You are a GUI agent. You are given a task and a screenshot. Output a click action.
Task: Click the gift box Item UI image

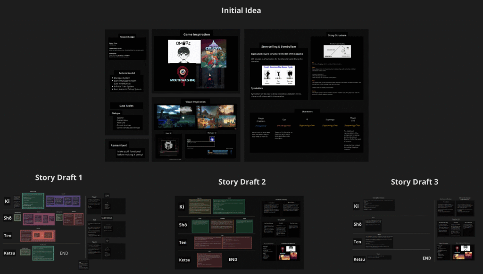[x=168, y=147]
